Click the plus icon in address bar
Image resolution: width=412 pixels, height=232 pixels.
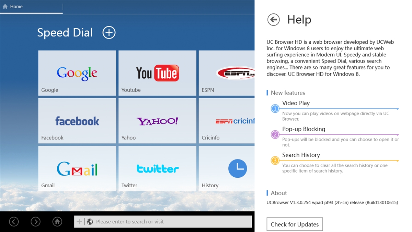tap(79, 222)
